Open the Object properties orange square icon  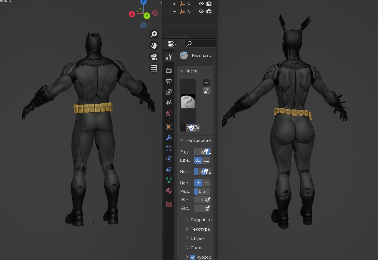click(169, 127)
